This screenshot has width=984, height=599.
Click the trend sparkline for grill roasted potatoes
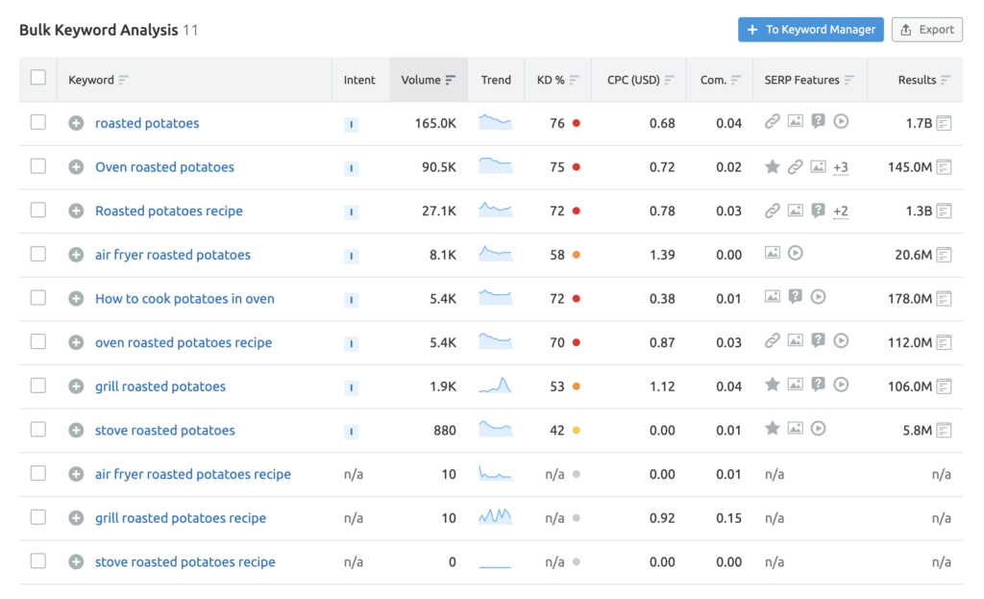pyautogui.click(x=496, y=385)
